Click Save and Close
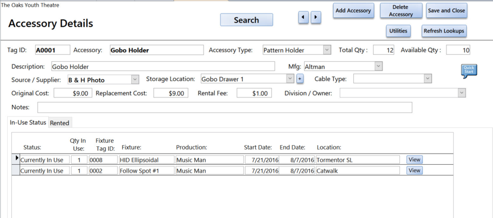This screenshot has width=493, height=218. coord(446,10)
